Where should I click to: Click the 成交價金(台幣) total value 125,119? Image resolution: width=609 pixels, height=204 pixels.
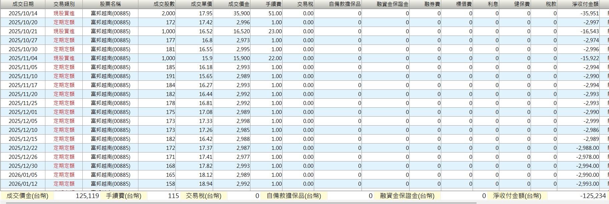(87, 196)
